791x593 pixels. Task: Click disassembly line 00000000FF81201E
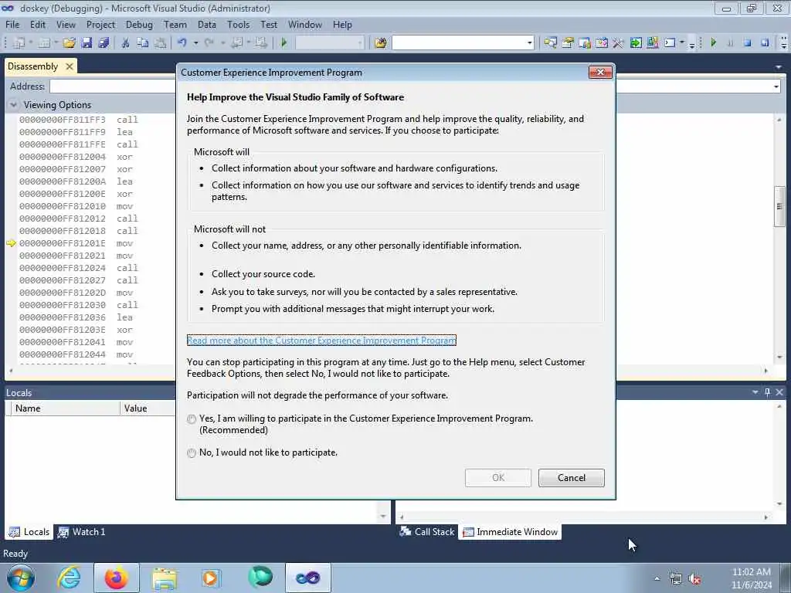click(x=78, y=243)
